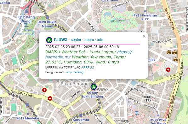Click the center link in popup

click(x=76, y=40)
